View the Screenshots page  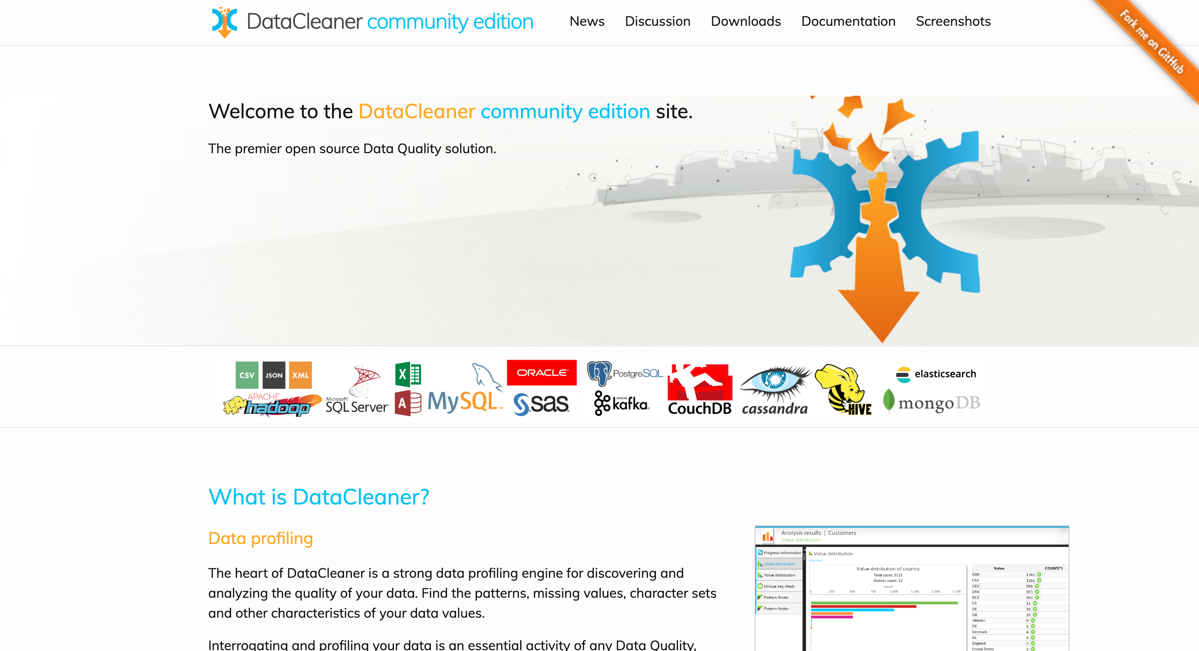click(953, 21)
